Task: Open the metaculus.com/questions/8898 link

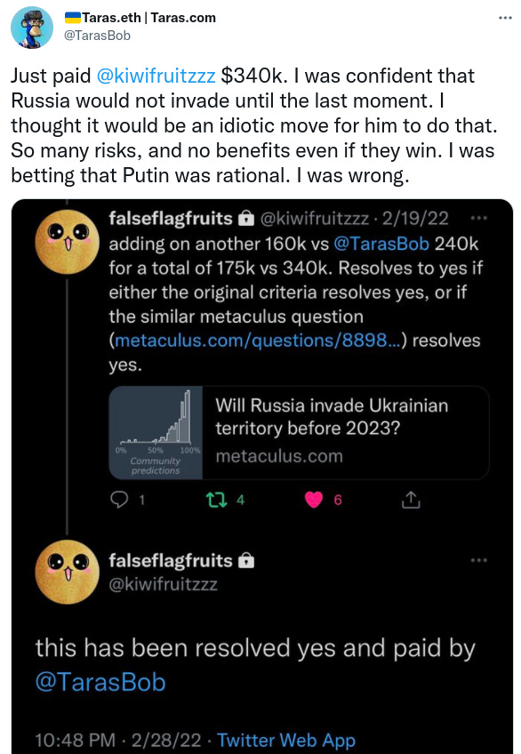Action: pos(258,341)
